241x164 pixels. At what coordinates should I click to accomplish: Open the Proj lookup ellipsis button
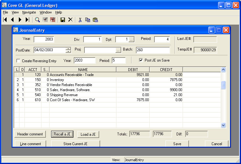pos(118,50)
